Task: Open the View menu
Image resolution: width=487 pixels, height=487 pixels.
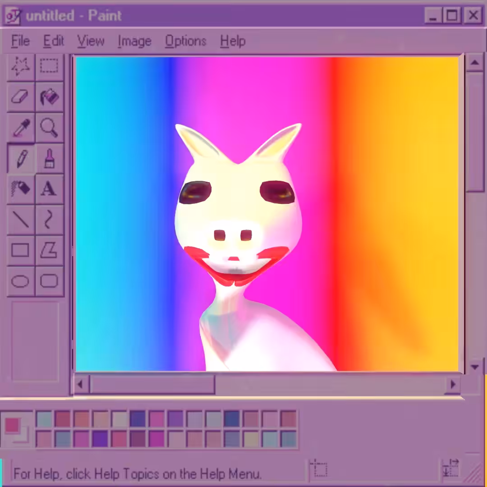Action: 91,41
